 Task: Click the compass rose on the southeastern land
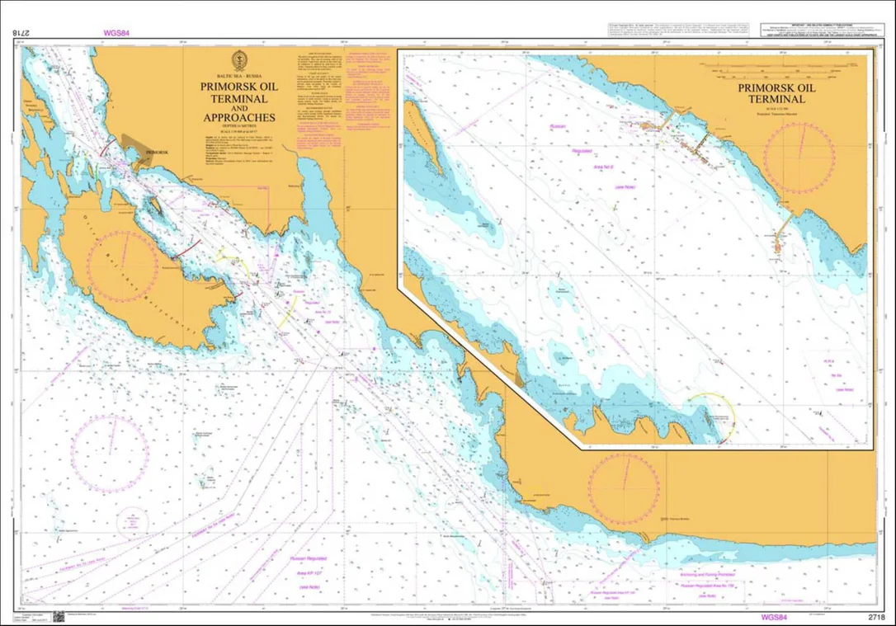(624, 489)
